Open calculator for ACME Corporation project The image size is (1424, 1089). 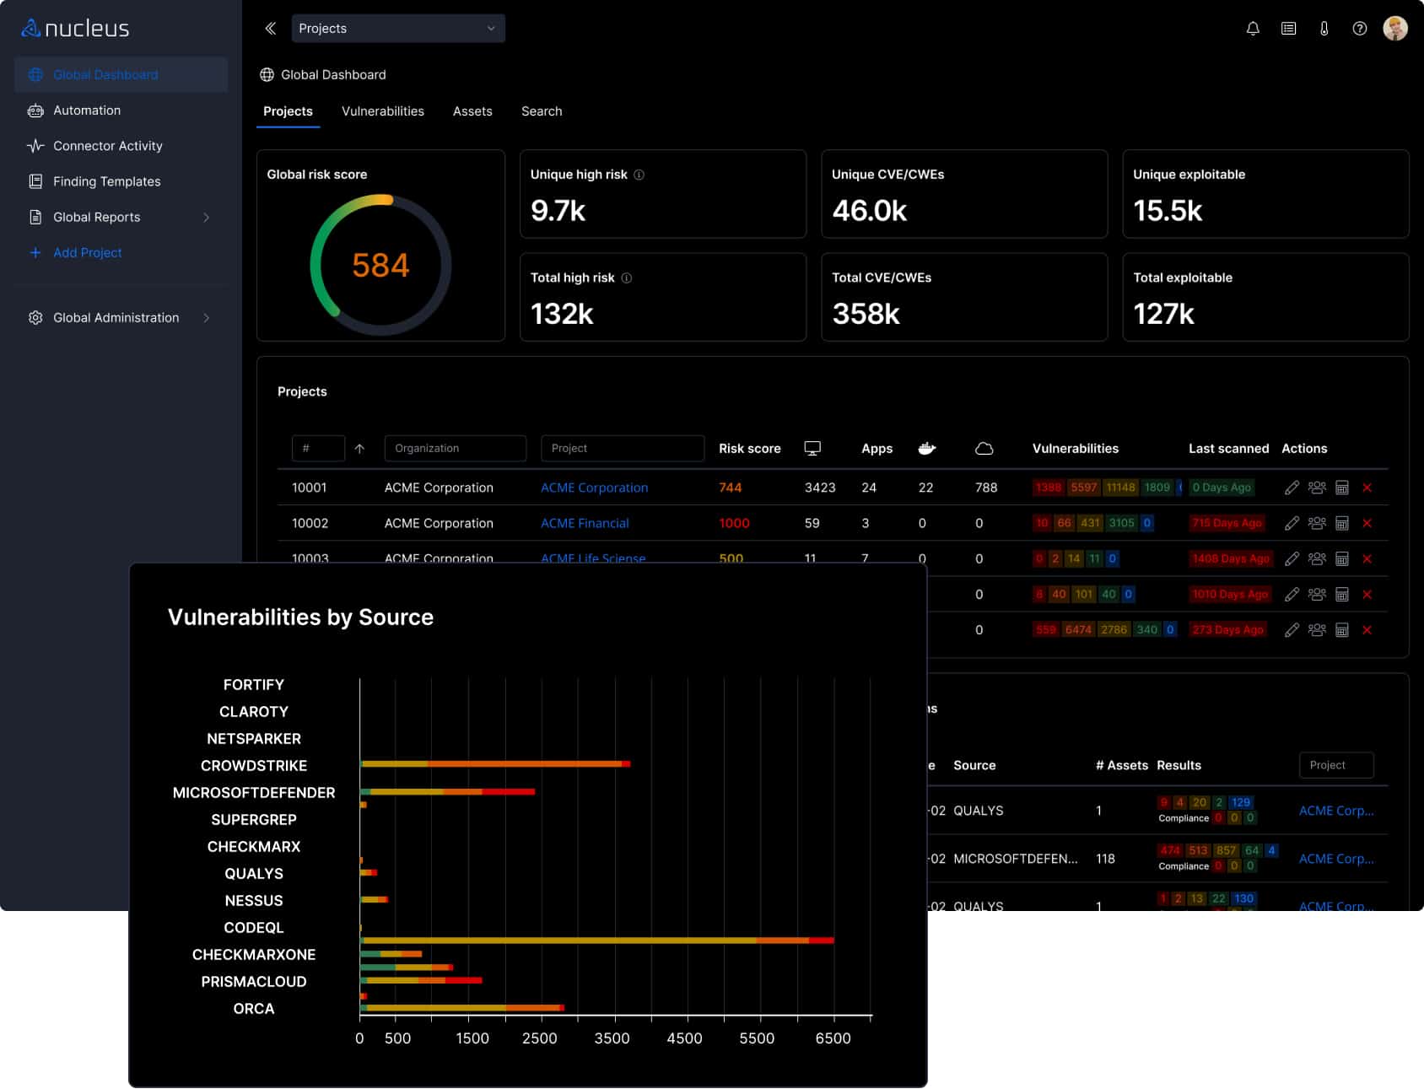coord(1342,488)
